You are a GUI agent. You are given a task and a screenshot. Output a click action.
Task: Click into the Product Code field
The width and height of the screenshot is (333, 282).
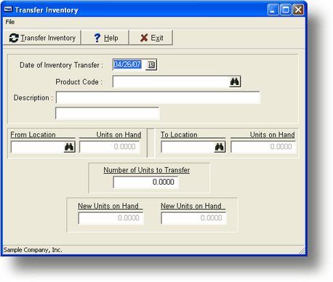point(171,81)
